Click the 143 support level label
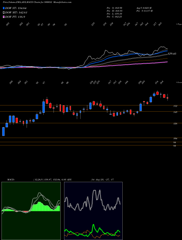Viewport: 182px width, 240px height. 175,112
